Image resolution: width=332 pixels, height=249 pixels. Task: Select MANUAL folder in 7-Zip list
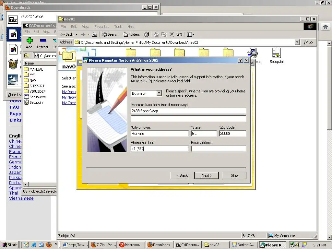tap(33, 69)
